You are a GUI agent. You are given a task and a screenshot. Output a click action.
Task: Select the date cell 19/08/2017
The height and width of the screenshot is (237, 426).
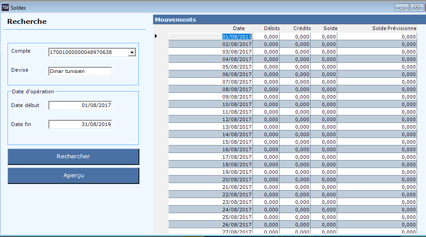click(210, 172)
